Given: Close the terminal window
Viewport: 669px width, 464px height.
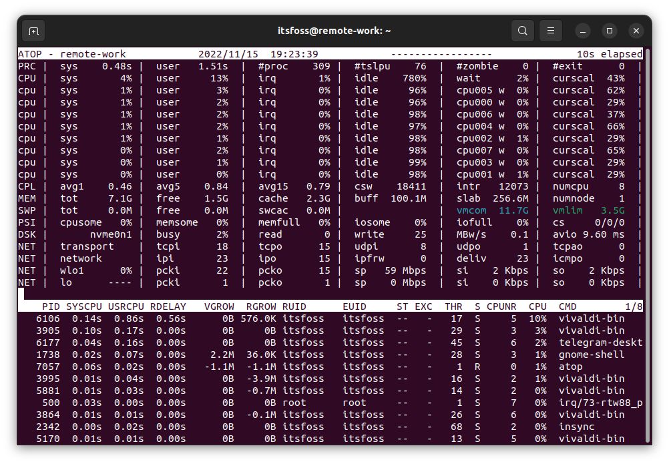Looking at the screenshot, I should coord(636,31).
